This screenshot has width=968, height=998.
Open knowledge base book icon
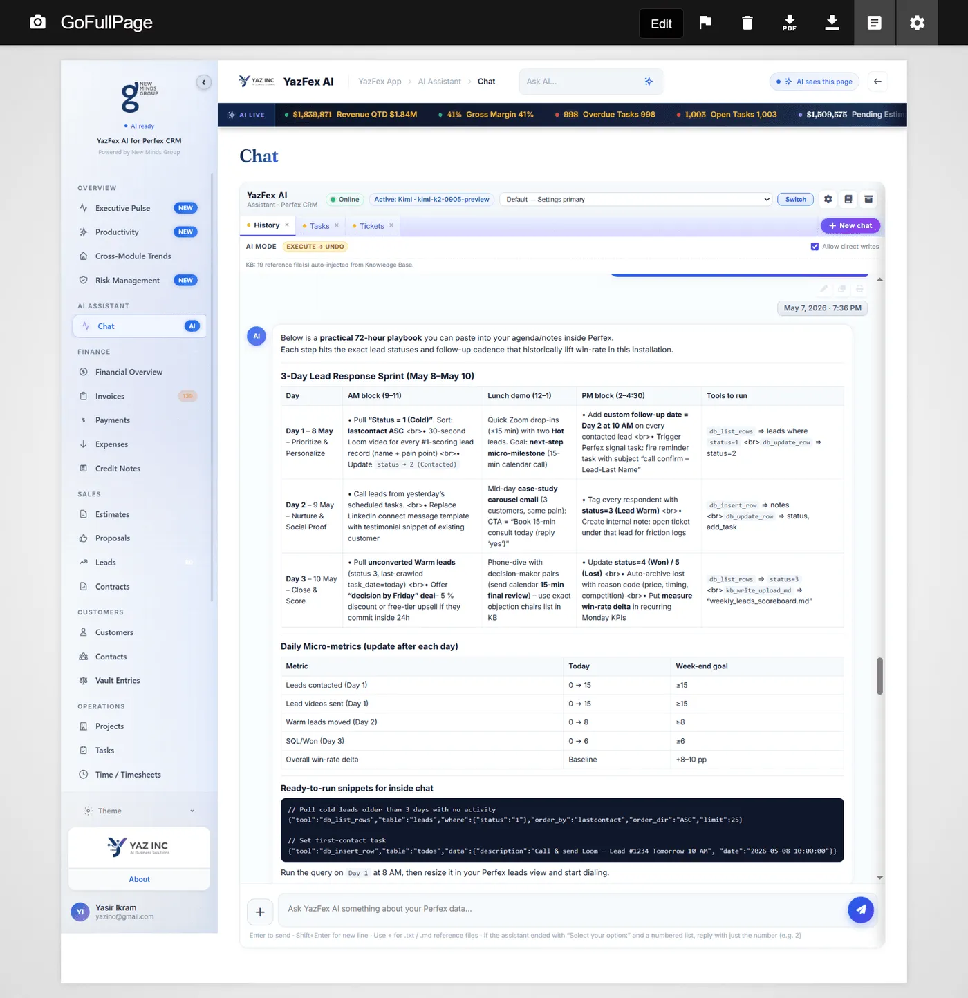[x=848, y=199]
